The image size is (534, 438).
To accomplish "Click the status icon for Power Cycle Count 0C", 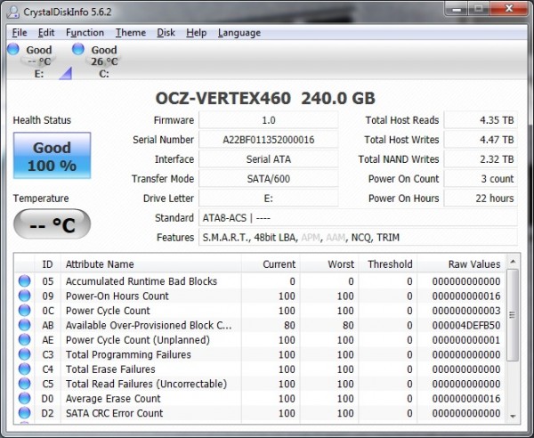I will click(24, 311).
